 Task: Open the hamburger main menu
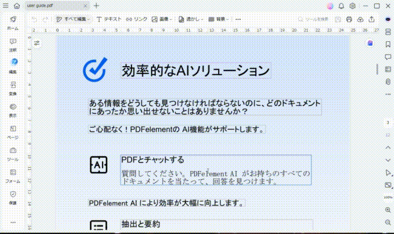click(x=5, y=5)
